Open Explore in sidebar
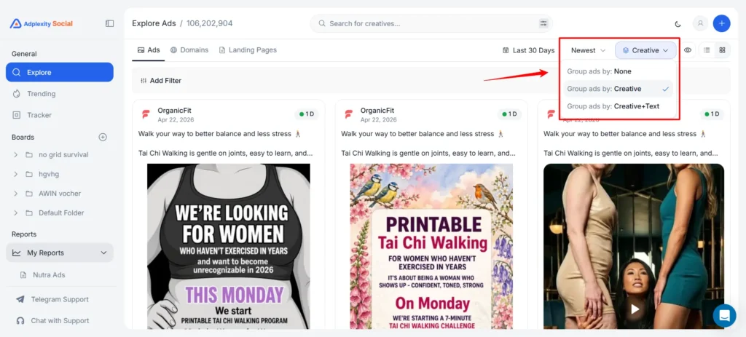This screenshot has height=337, width=746. click(x=60, y=72)
